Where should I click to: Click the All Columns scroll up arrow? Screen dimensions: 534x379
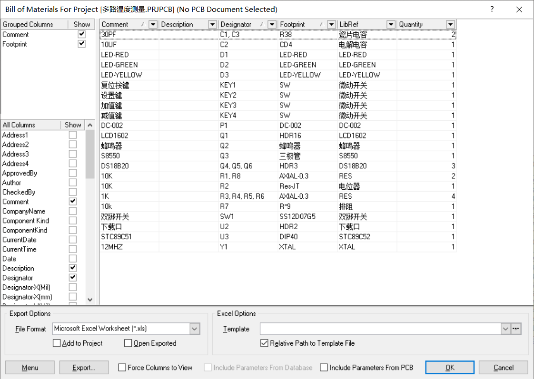90,125
